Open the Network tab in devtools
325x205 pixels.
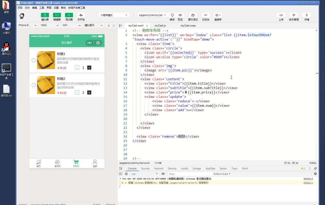pos(159,169)
